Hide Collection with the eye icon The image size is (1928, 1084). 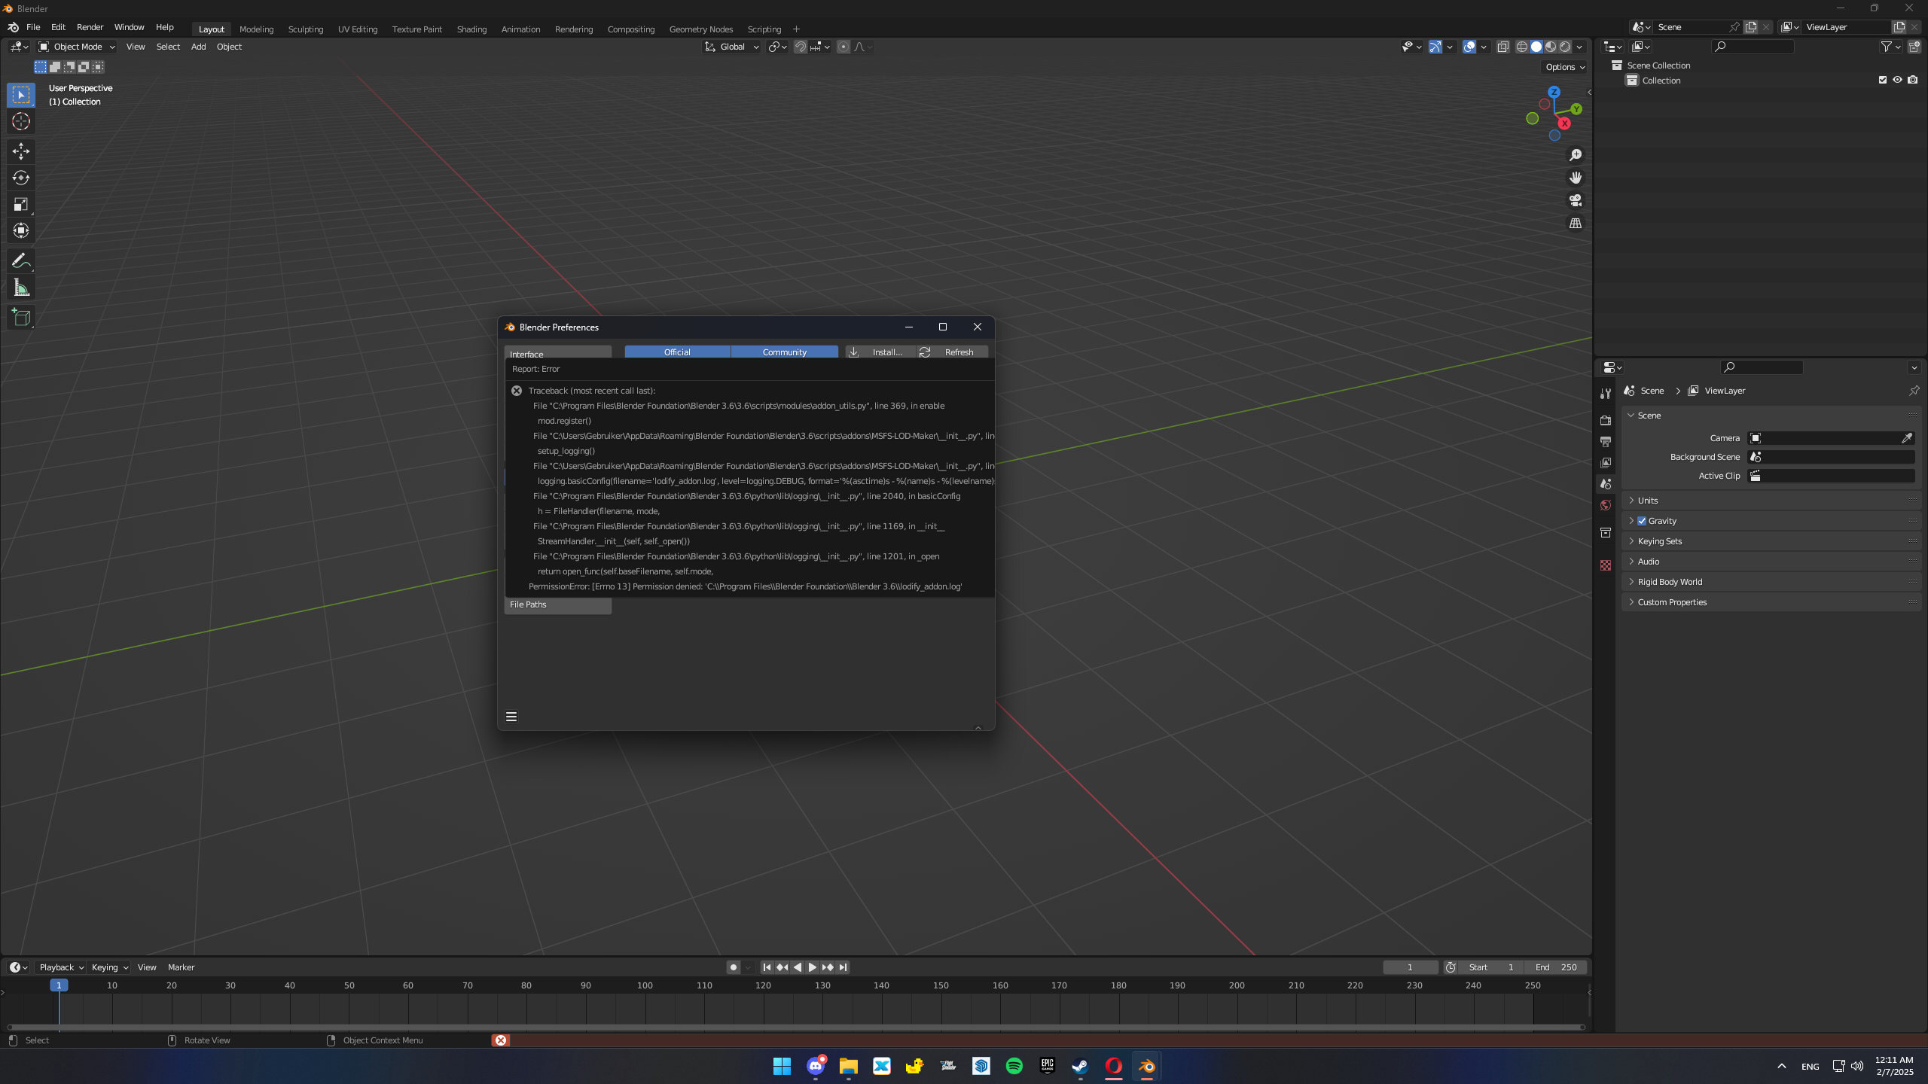click(x=1898, y=80)
